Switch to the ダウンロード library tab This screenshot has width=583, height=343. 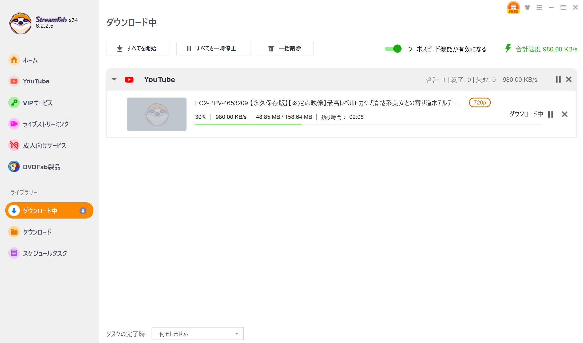point(37,232)
